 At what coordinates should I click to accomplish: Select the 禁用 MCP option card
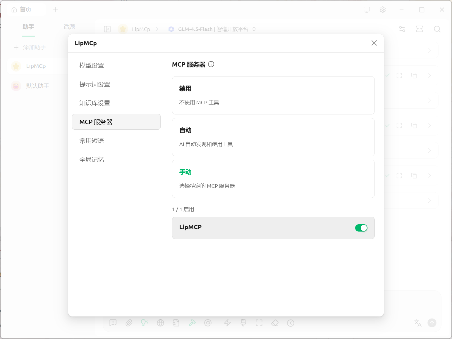click(273, 95)
